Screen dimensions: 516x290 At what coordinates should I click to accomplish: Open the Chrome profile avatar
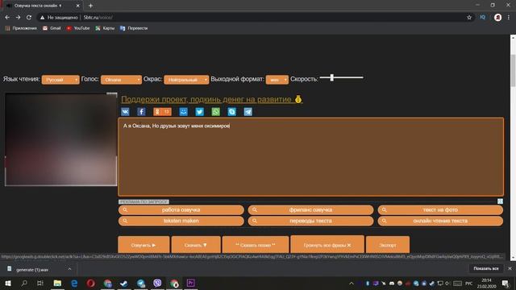coord(497,18)
